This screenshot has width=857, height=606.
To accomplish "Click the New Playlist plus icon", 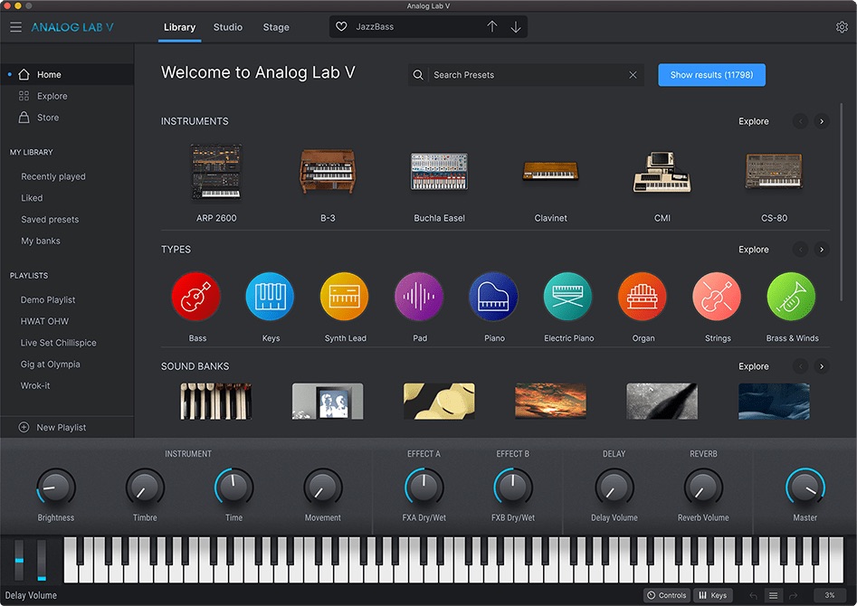I will click(x=24, y=427).
